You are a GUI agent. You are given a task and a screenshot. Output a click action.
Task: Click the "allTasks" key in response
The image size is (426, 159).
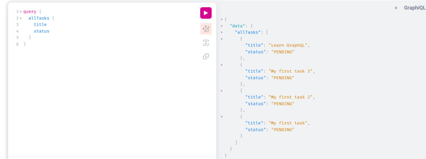point(248,32)
